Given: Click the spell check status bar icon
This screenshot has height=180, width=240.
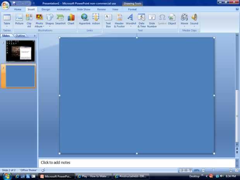Looking at the screenshot, I should (43, 170).
